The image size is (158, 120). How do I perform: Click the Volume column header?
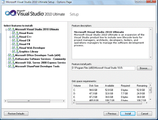point(80,86)
